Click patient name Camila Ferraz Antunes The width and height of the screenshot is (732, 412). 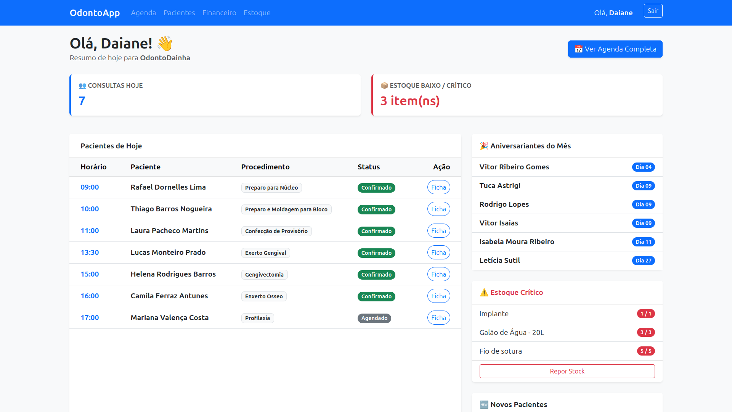169,296
